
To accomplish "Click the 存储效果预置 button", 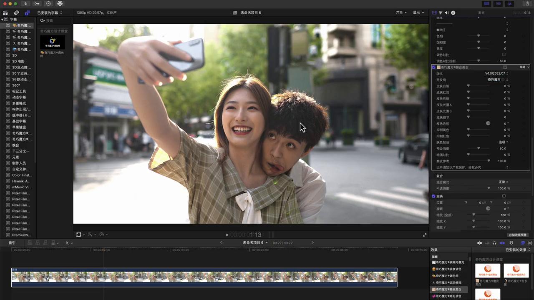I will click(518, 235).
